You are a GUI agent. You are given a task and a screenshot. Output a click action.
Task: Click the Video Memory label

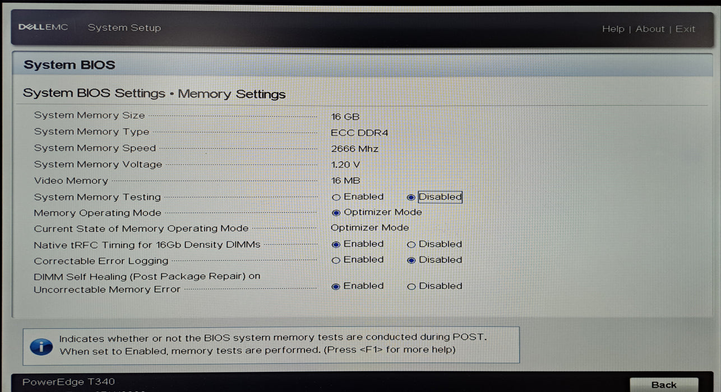[x=71, y=180]
